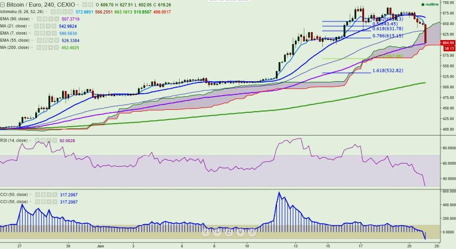Remove the MA (21, close) indicator
The image size is (456, 249).
click(54, 26)
